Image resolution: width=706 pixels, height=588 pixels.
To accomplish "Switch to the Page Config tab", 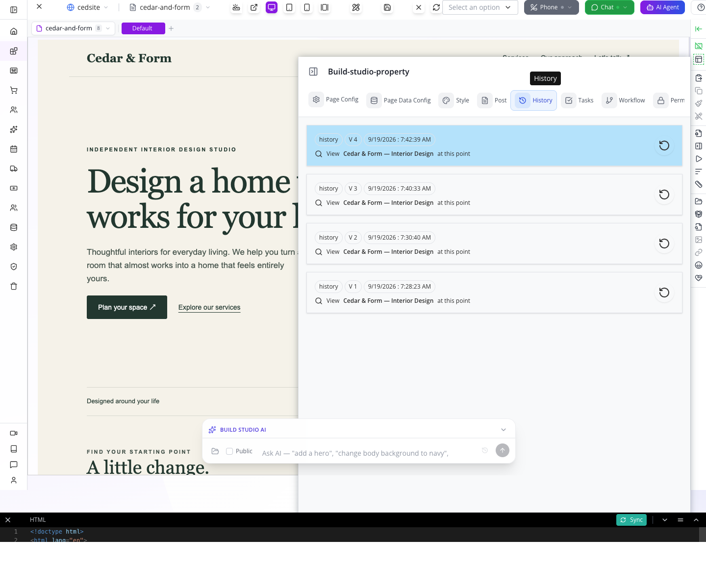I will (334, 99).
